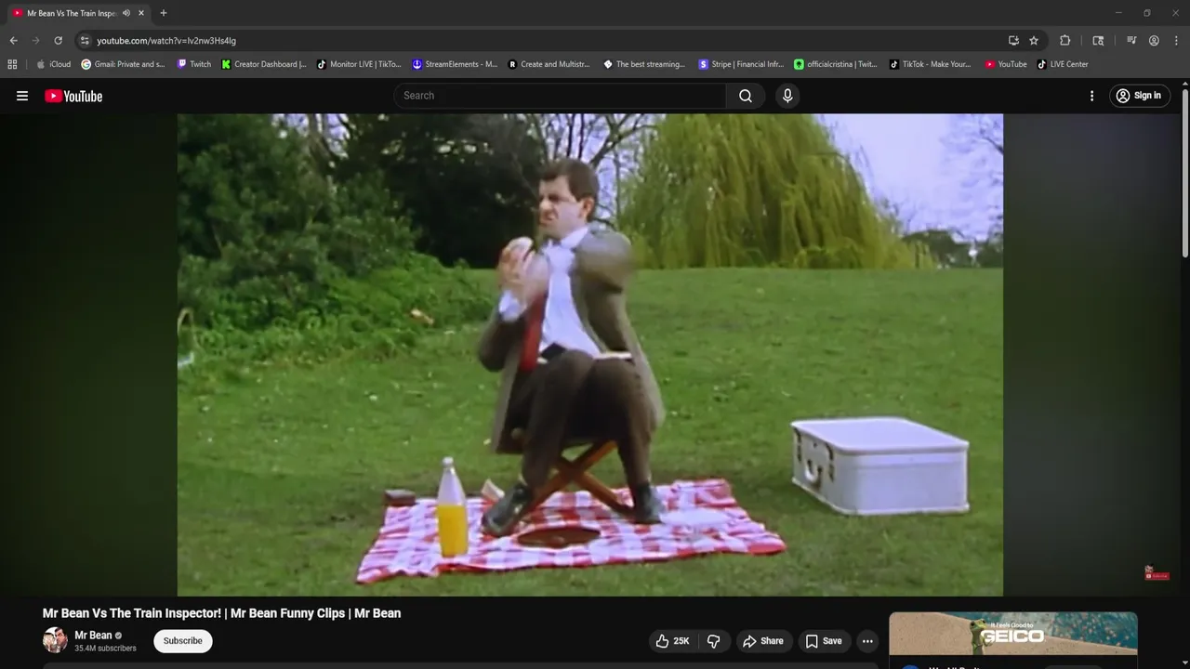The width and height of the screenshot is (1190, 669).
Task: Open Mr Bean channel avatar
Action: click(55, 640)
